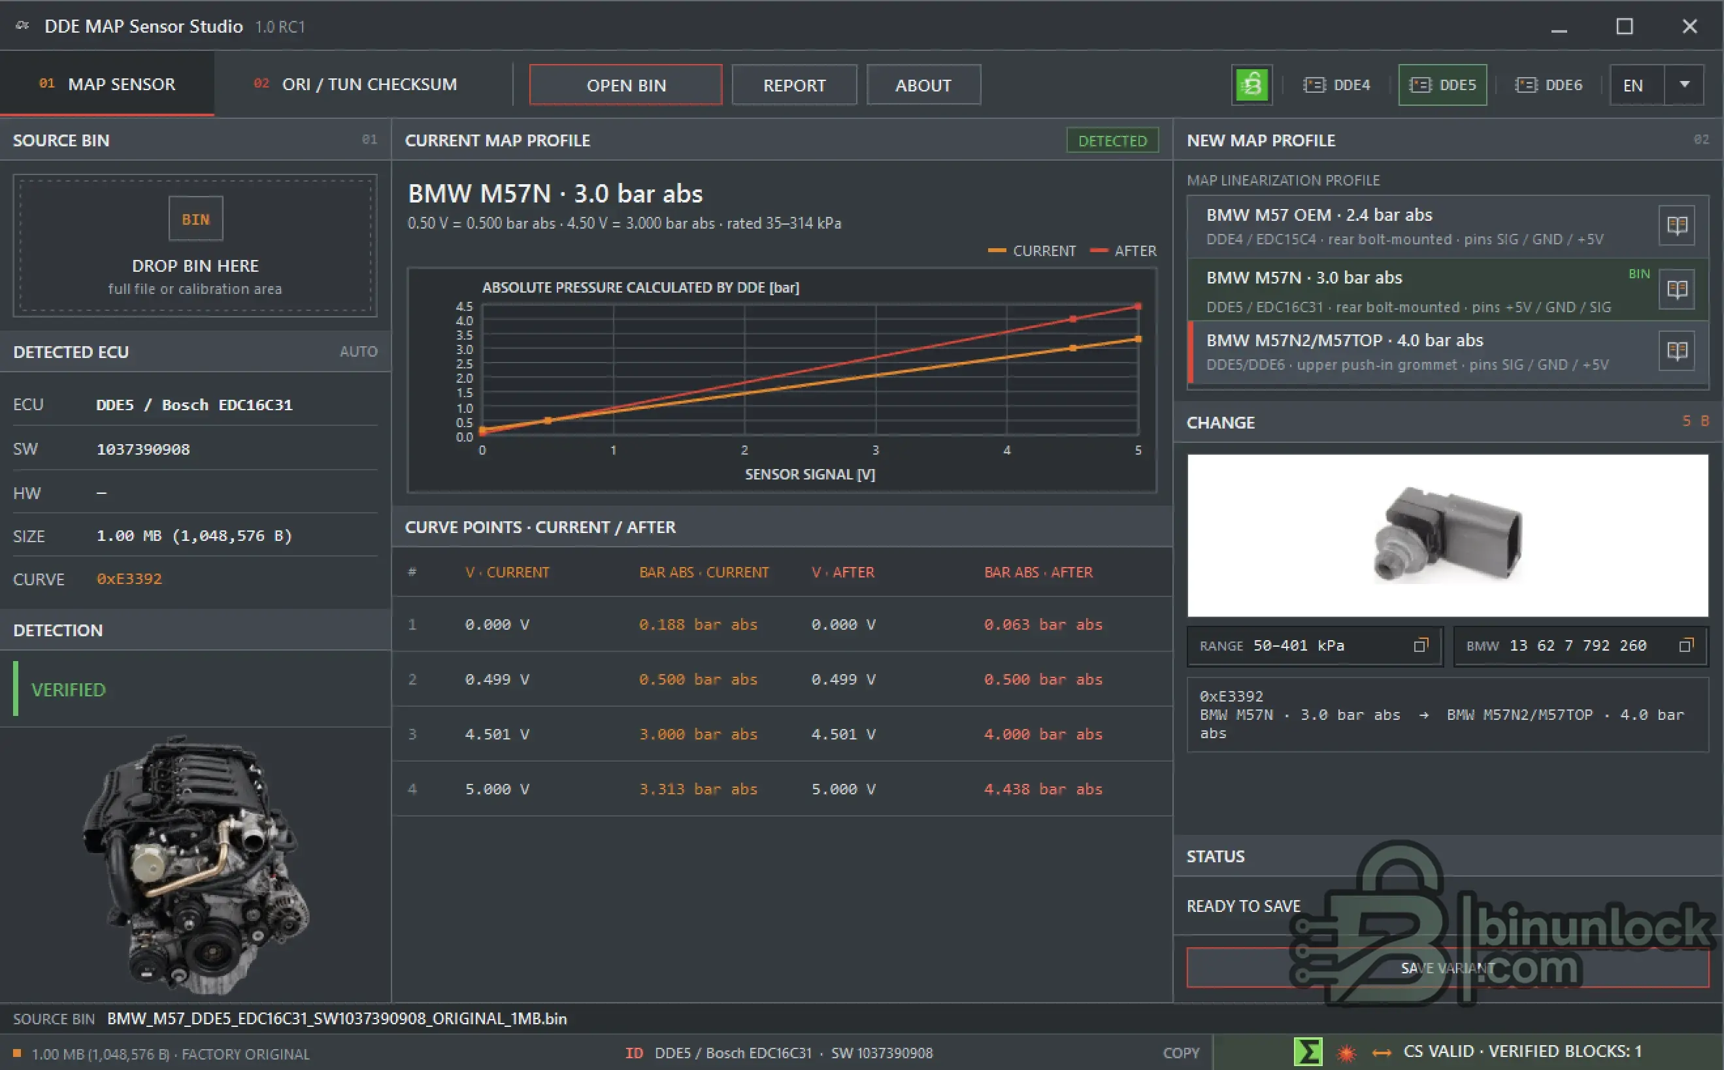Expand the EN language dropdown arrow
Screen dimensions: 1724x1070
tap(1684, 85)
